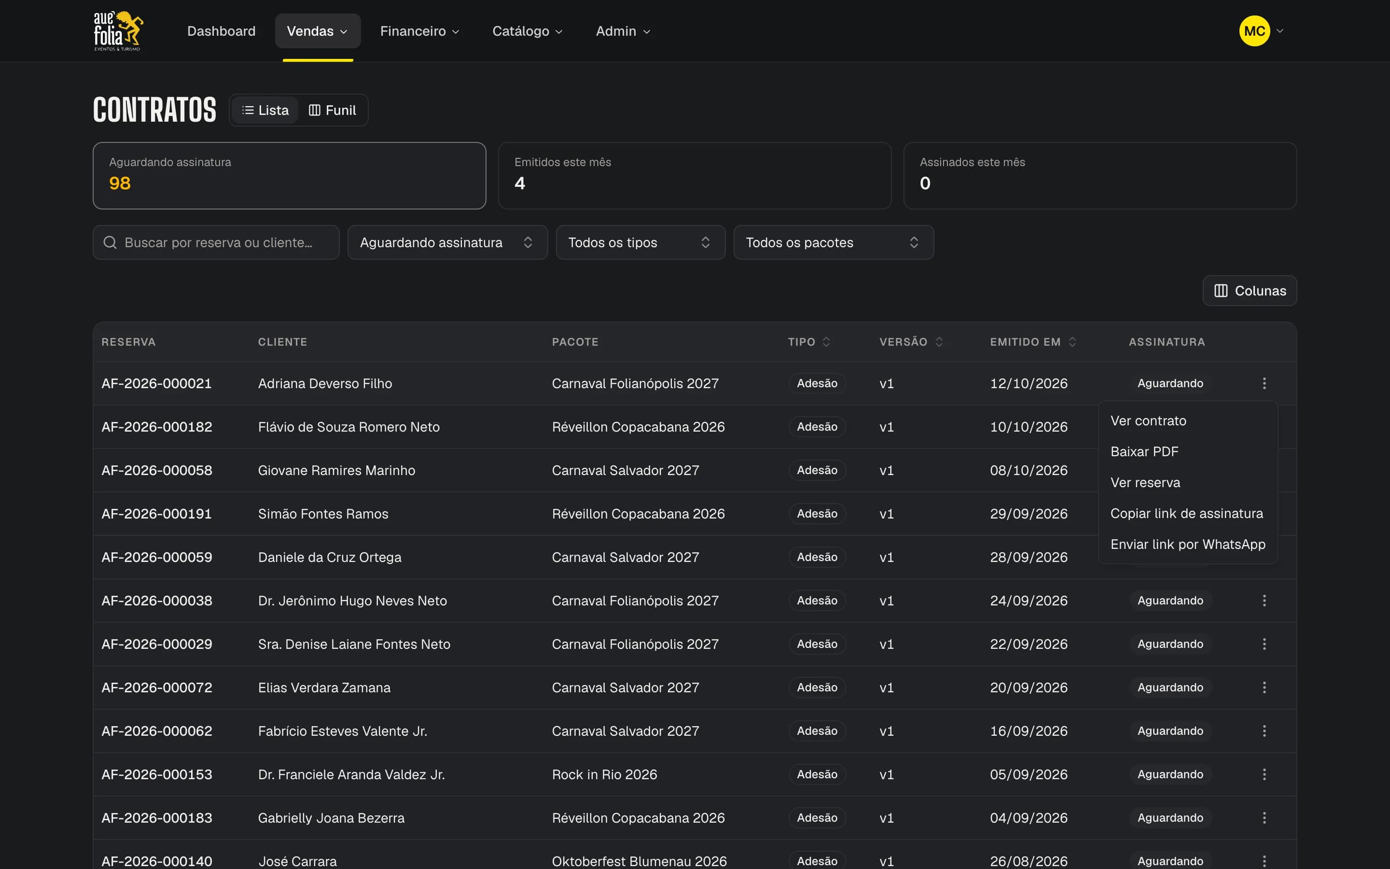The height and width of the screenshot is (869, 1390).
Task: Expand the Admin navigation menu
Action: 623,31
